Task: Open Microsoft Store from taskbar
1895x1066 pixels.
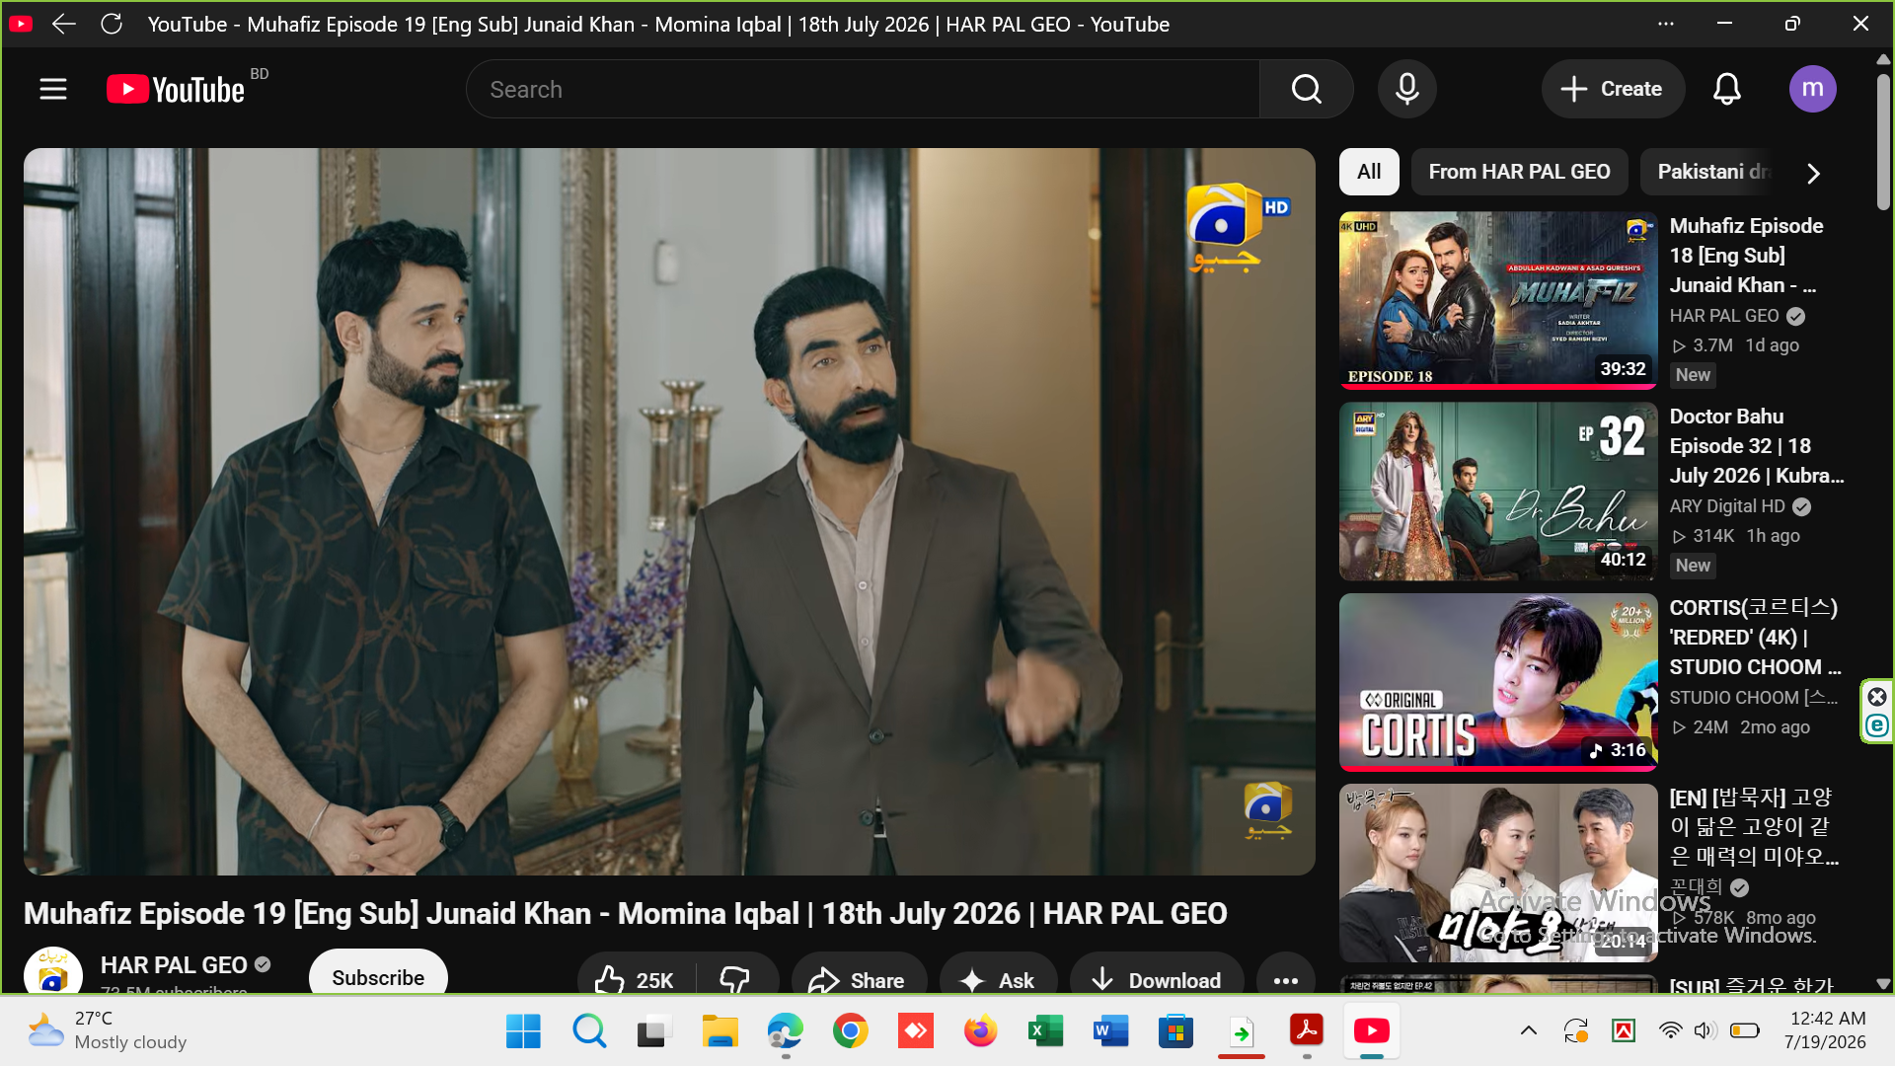Action: point(1175,1031)
